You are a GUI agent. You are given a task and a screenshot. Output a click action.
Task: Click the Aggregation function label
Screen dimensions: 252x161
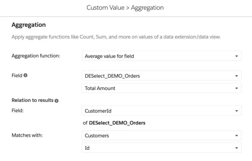(36, 56)
